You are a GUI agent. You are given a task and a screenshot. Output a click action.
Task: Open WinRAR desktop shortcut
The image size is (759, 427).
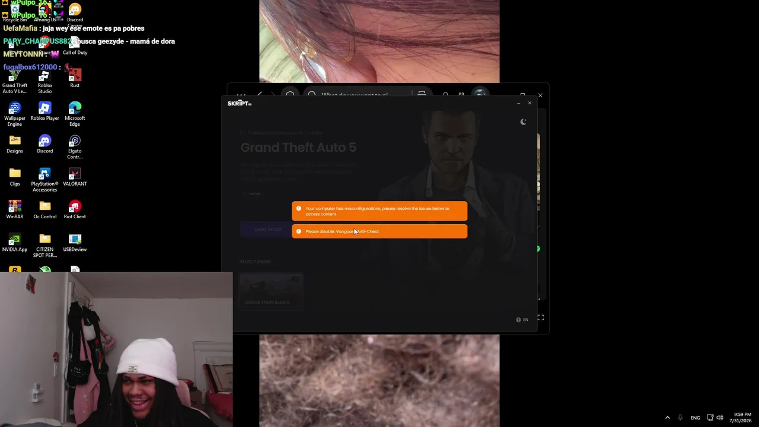(15, 210)
